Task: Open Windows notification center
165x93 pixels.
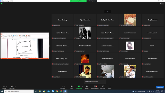Action: pyautogui.click(x=162, y=91)
